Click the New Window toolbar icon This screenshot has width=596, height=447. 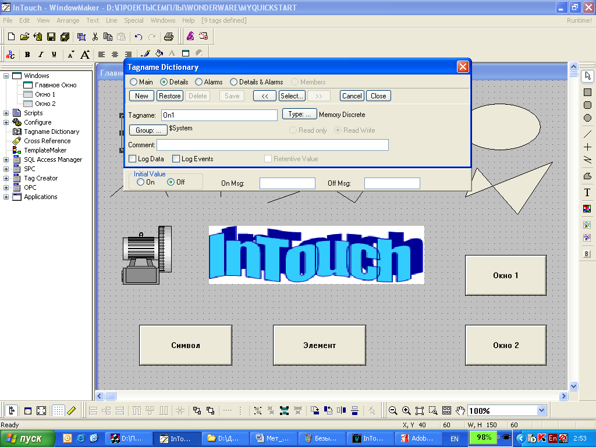click(12, 37)
